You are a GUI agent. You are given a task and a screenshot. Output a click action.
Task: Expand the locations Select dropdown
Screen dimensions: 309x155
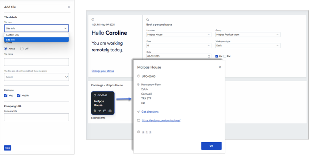tap(36, 77)
